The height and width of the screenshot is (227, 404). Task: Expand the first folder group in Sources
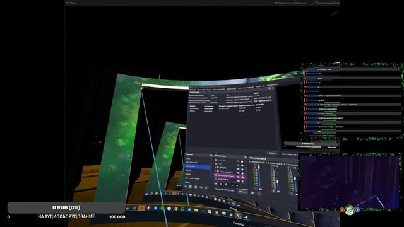tap(215, 167)
